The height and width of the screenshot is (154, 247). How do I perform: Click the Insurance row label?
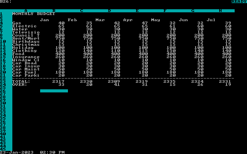pos(26,57)
